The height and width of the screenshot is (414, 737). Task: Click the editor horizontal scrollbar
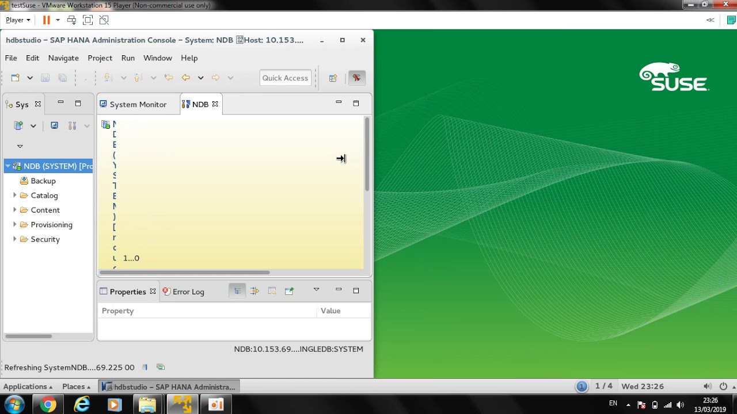pyautogui.click(x=184, y=273)
